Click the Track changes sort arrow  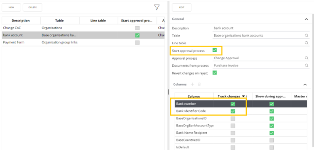(243, 96)
